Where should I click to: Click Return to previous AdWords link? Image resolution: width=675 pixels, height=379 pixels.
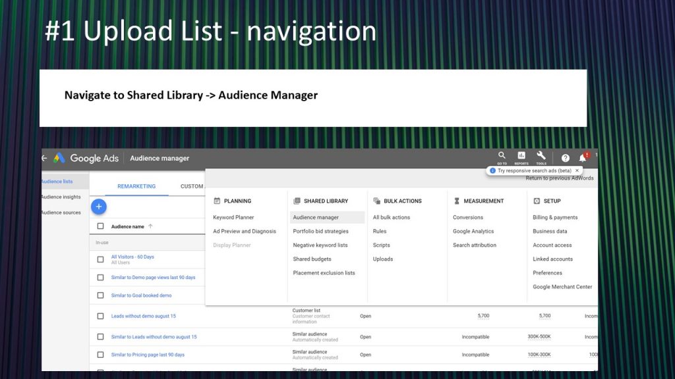[559, 178]
